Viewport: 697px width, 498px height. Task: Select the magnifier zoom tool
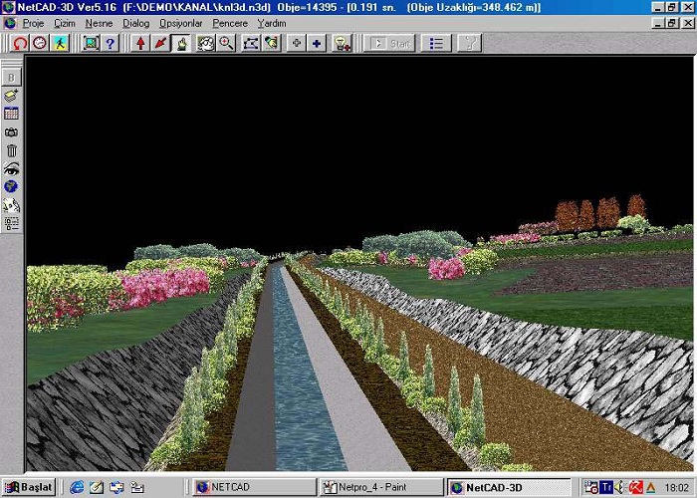click(x=226, y=43)
